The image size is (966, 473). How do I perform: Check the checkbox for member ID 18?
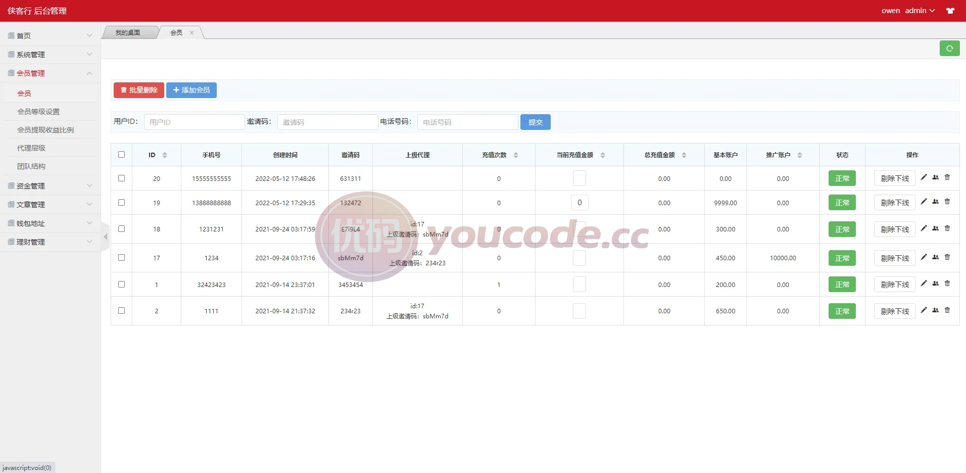[121, 229]
